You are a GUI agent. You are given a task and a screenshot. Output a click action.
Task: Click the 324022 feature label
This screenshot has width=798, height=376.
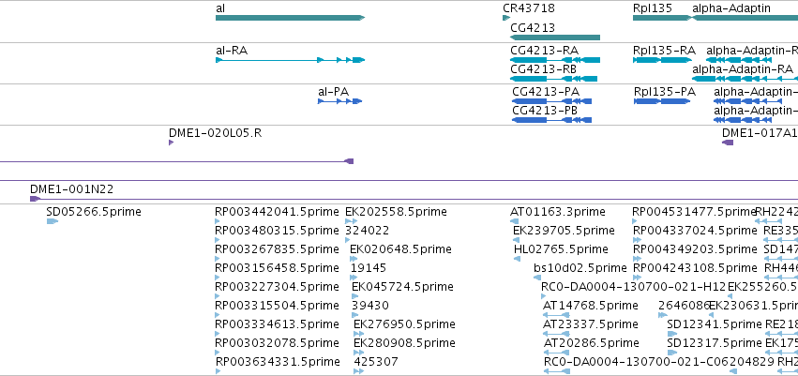pyautogui.click(x=367, y=231)
